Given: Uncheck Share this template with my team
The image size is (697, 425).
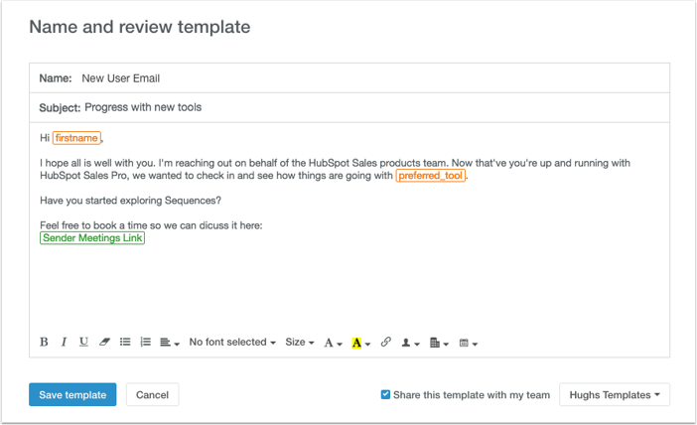Looking at the screenshot, I should click(385, 394).
